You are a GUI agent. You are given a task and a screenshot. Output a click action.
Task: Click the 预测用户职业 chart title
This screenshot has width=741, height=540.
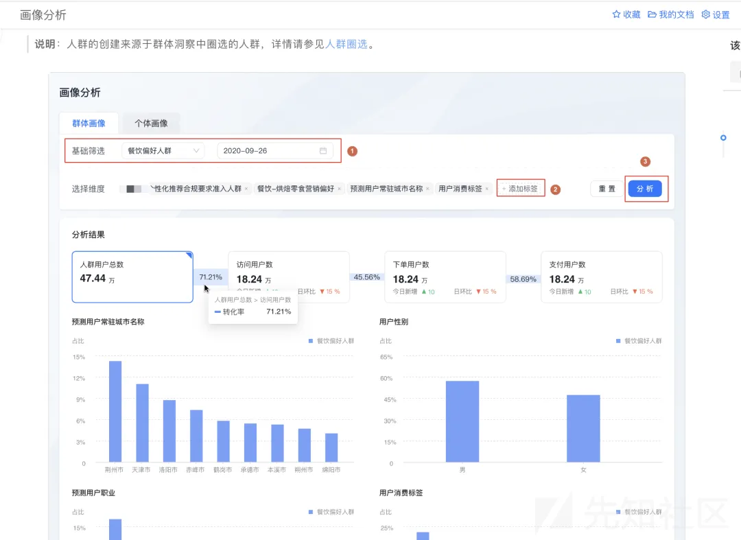pyautogui.click(x=93, y=493)
